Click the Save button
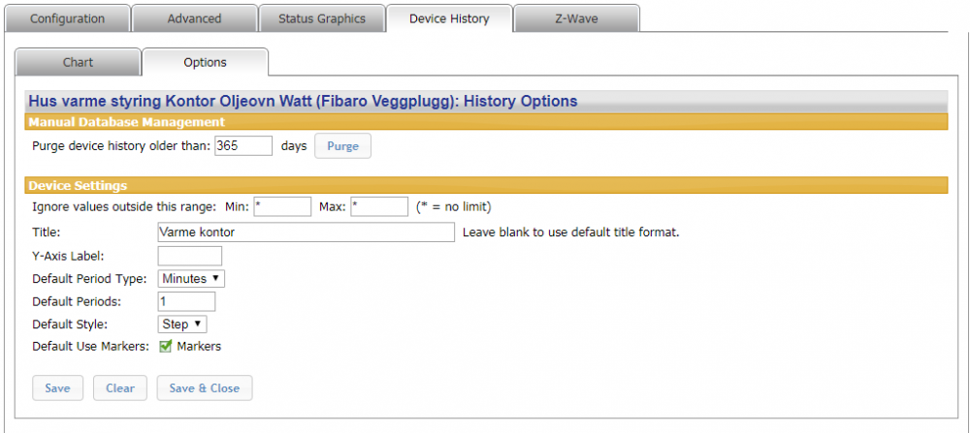Screen dimensions: 970x433 [x=57, y=388]
